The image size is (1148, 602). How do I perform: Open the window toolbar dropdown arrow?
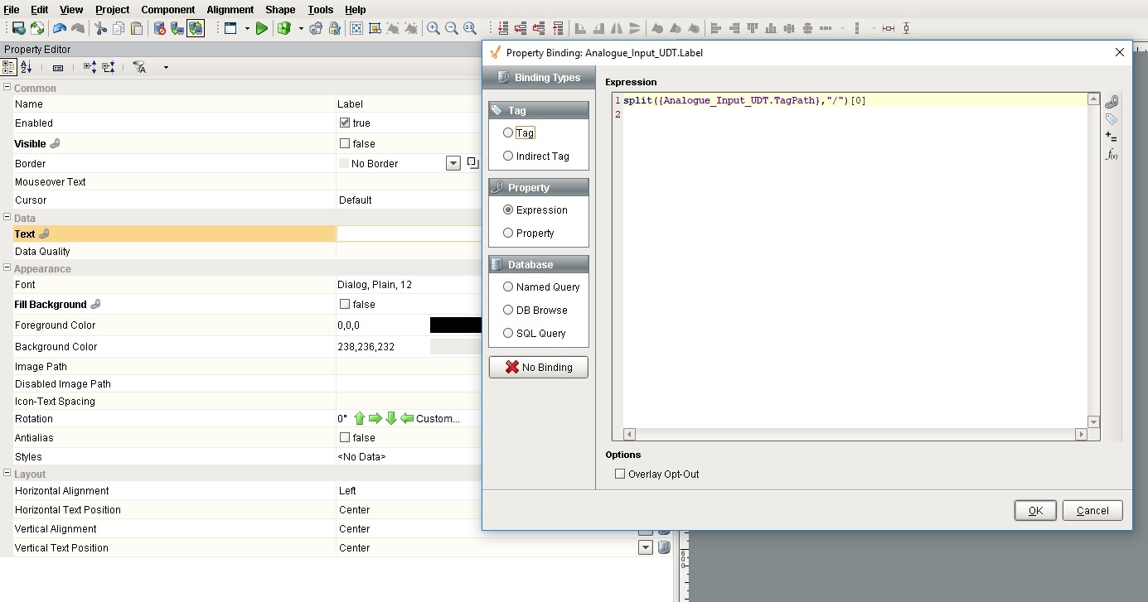(x=247, y=29)
